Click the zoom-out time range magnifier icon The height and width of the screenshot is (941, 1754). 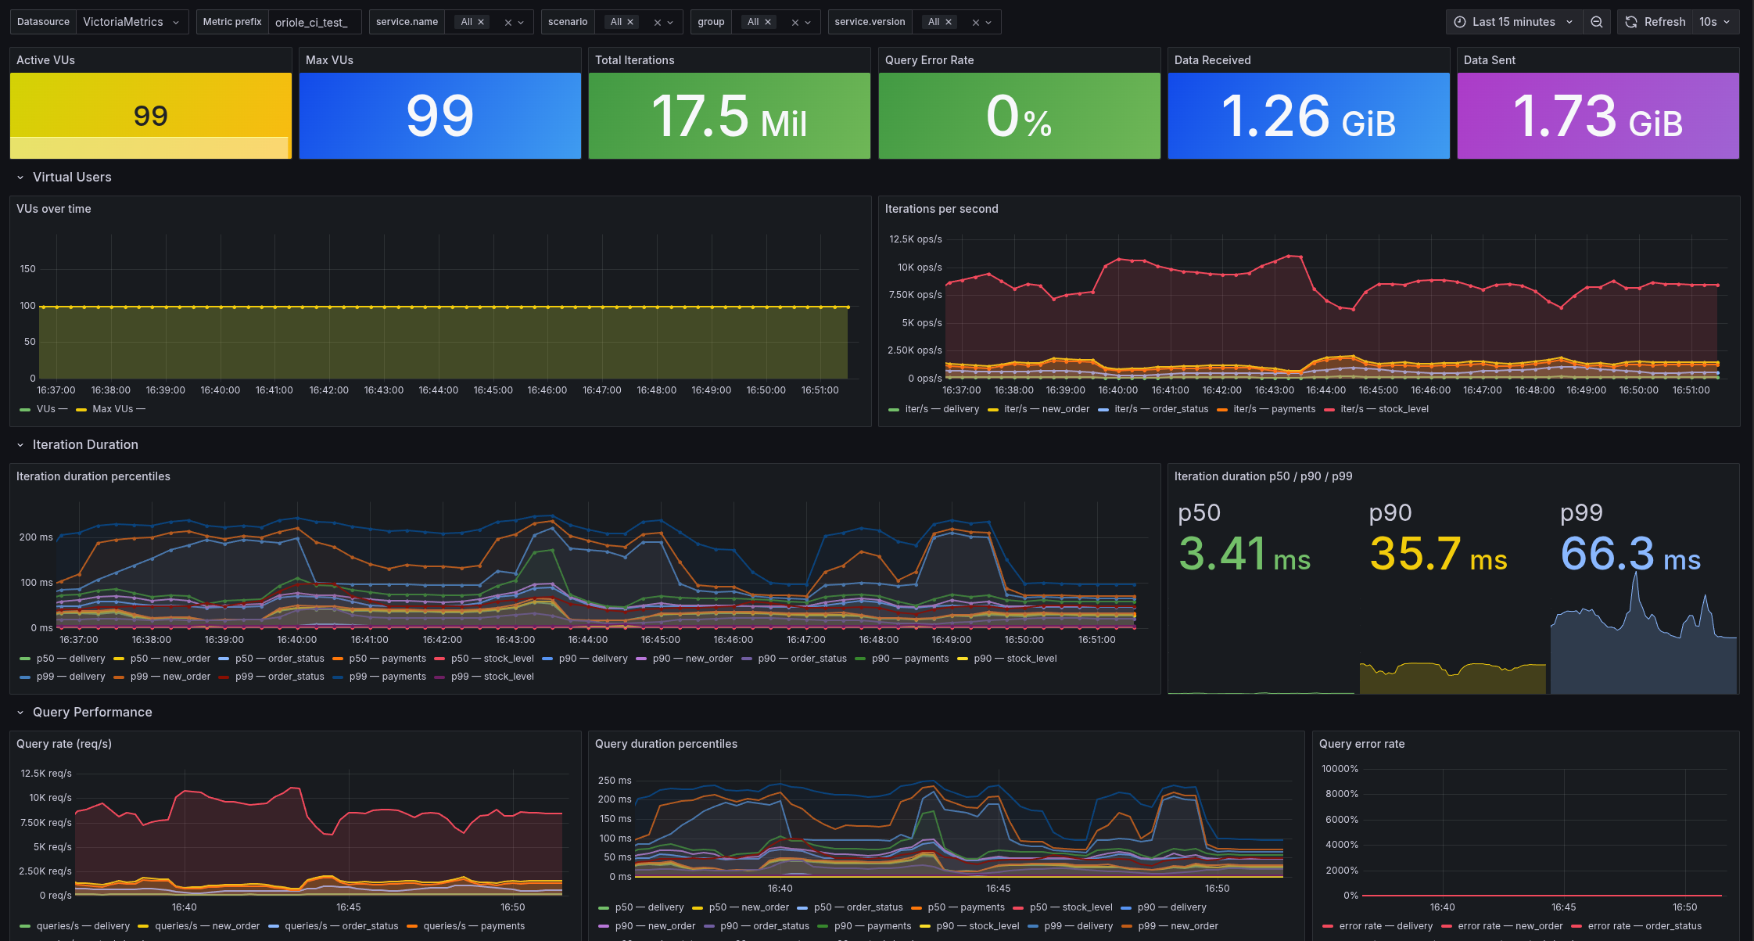point(1596,21)
